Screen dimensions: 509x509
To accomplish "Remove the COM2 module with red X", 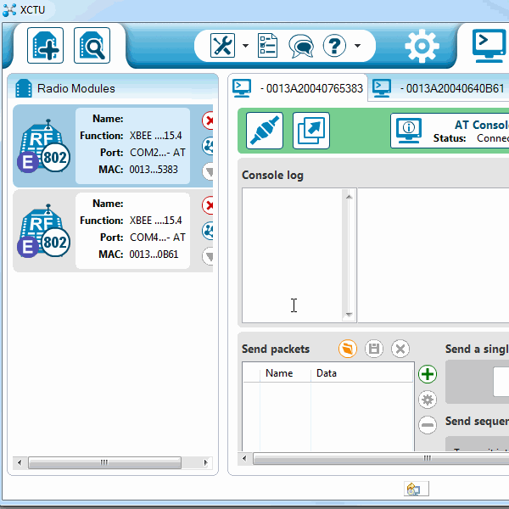I will 208,120.
